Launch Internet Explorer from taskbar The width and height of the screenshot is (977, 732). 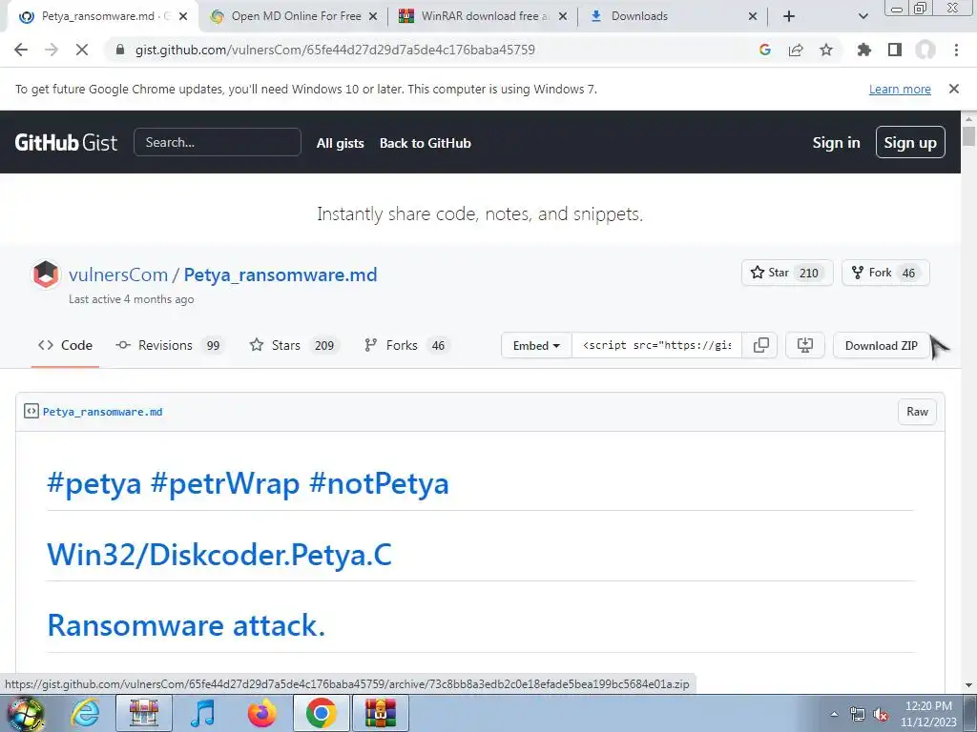click(x=85, y=713)
